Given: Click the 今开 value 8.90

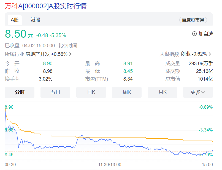Looking at the screenshot, I should [x=48, y=64].
